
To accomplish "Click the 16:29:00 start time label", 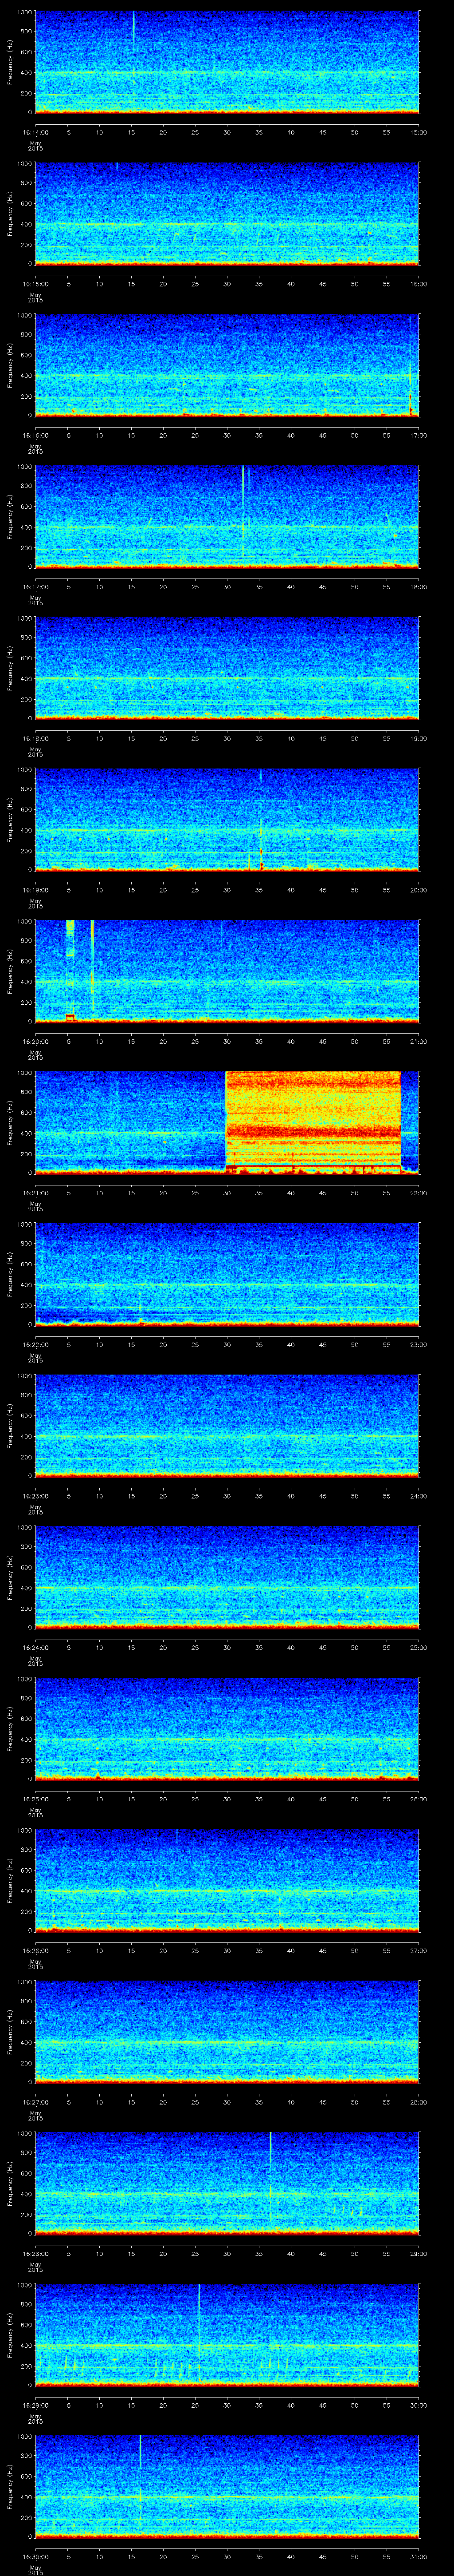I will point(35,2405).
